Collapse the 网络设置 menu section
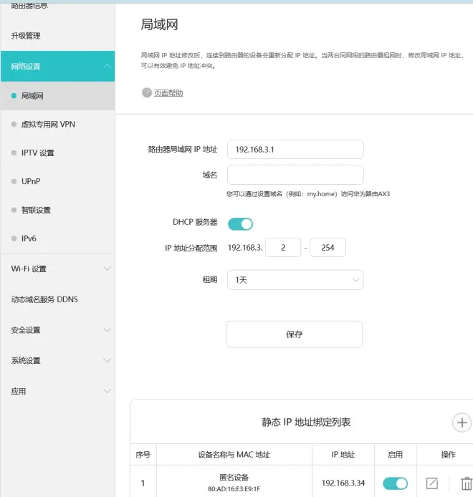This screenshot has width=473, height=497. coord(58,67)
